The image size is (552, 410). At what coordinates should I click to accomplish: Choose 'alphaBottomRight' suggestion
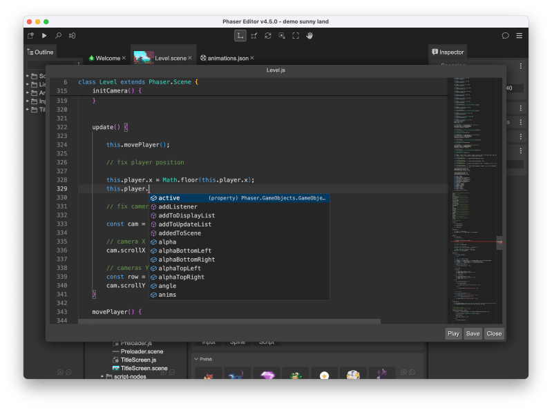point(240,260)
